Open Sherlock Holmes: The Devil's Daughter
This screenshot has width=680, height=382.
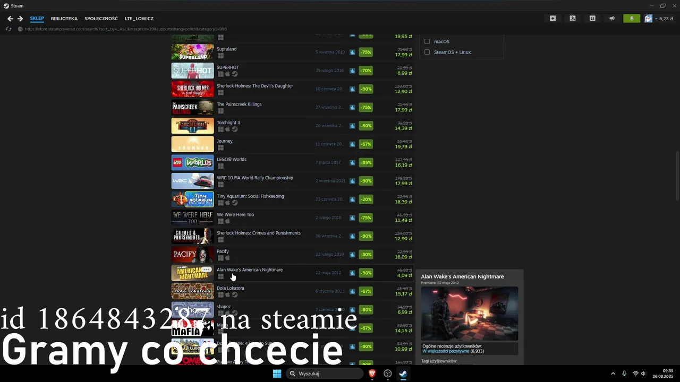(x=255, y=86)
